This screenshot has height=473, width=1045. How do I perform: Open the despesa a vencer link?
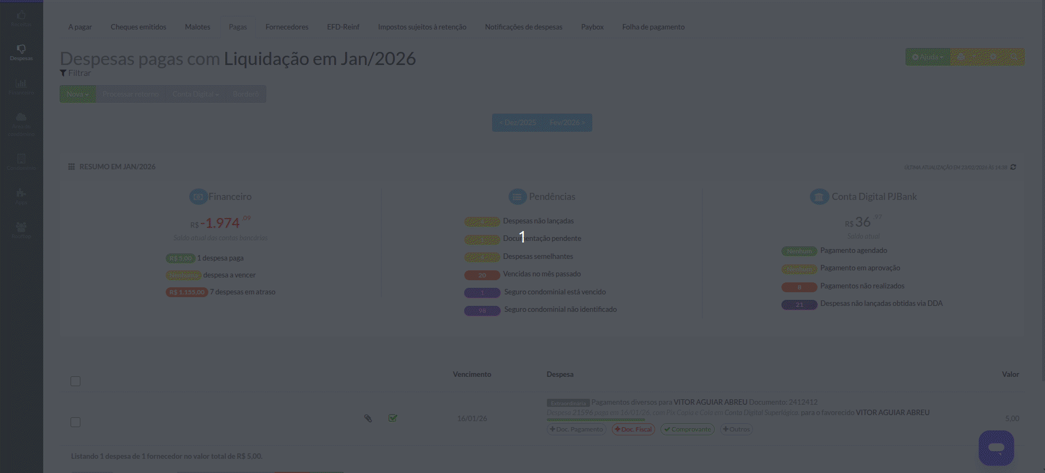230,275
